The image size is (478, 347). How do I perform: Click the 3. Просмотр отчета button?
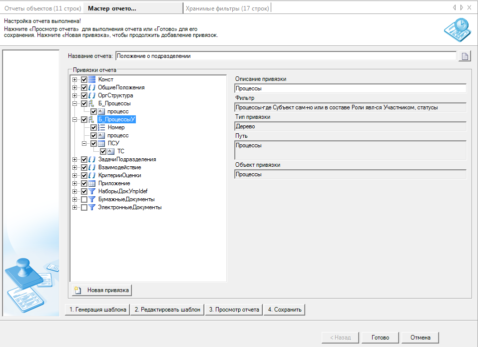(x=234, y=310)
